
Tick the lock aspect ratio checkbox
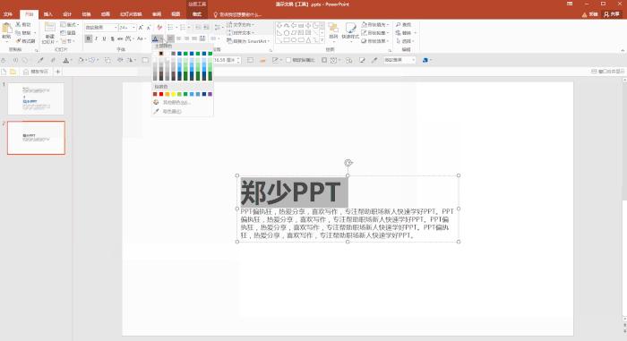point(288,60)
